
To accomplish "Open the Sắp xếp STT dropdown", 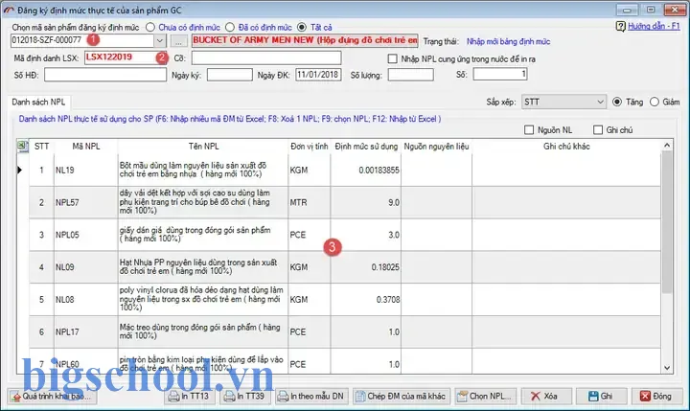I will pos(600,103).
